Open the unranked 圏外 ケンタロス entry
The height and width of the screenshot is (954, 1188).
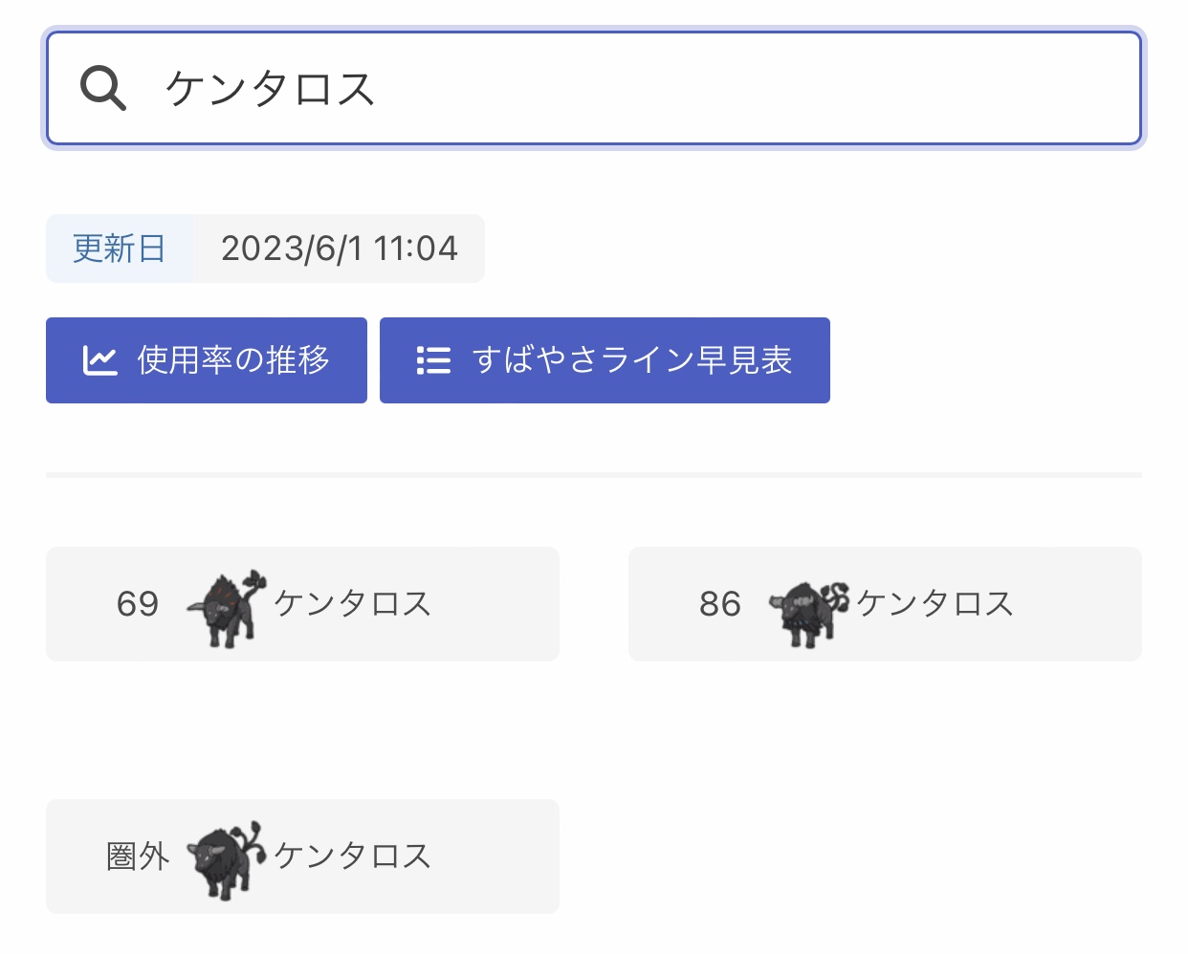(x=302, y=856)
